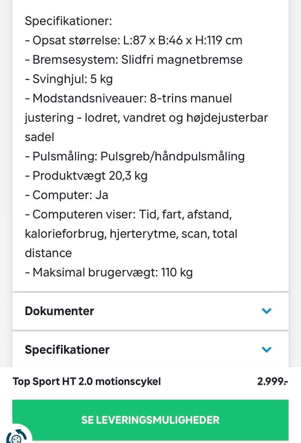Open the cookie settings icon
This screenshot has width=301, height=443.
point(15,436)
